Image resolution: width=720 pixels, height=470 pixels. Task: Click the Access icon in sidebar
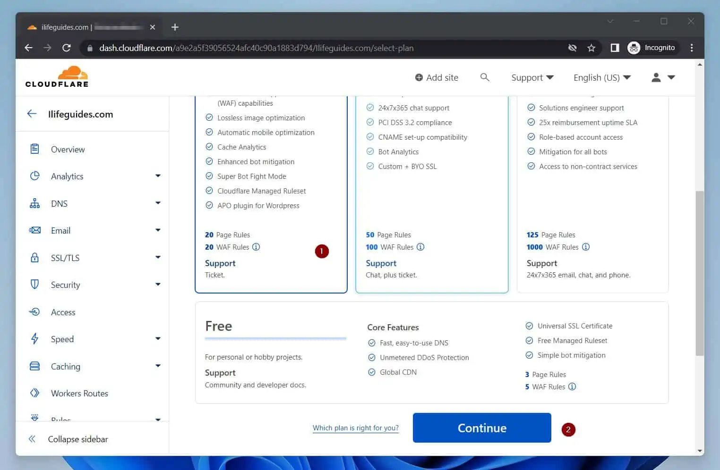click(x=34, y=312)
